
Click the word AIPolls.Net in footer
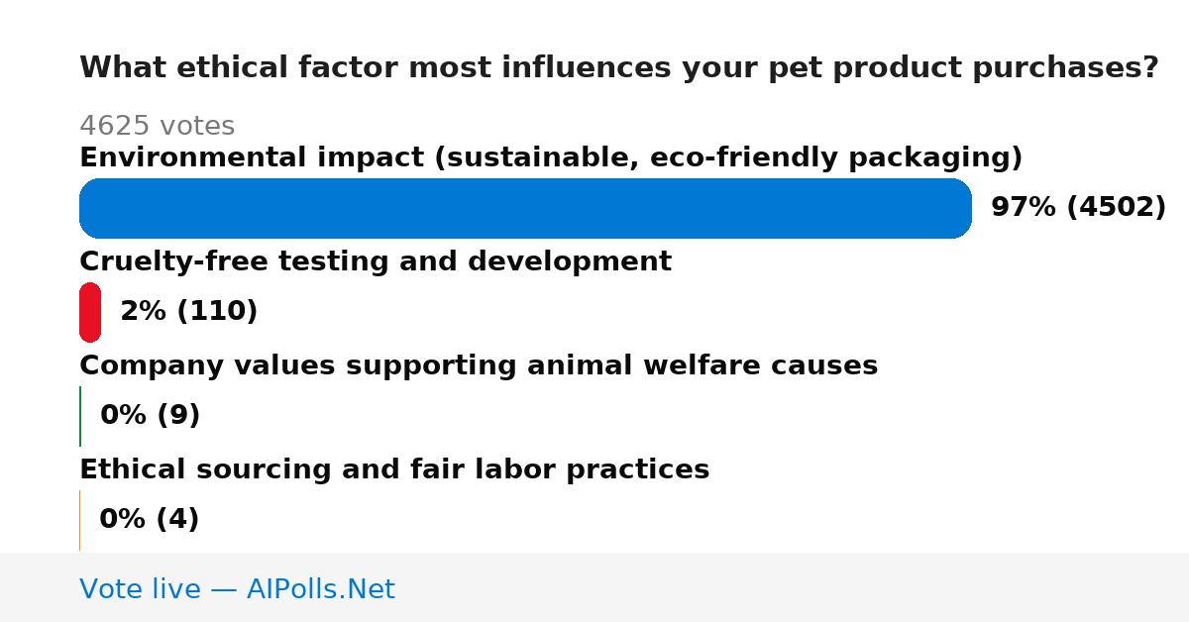(321, 589)
